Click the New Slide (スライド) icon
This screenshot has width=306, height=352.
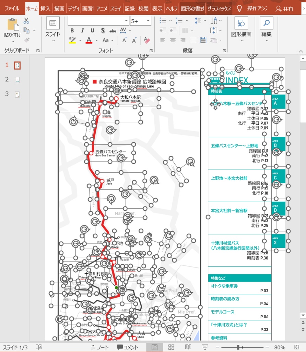[52, 23]
